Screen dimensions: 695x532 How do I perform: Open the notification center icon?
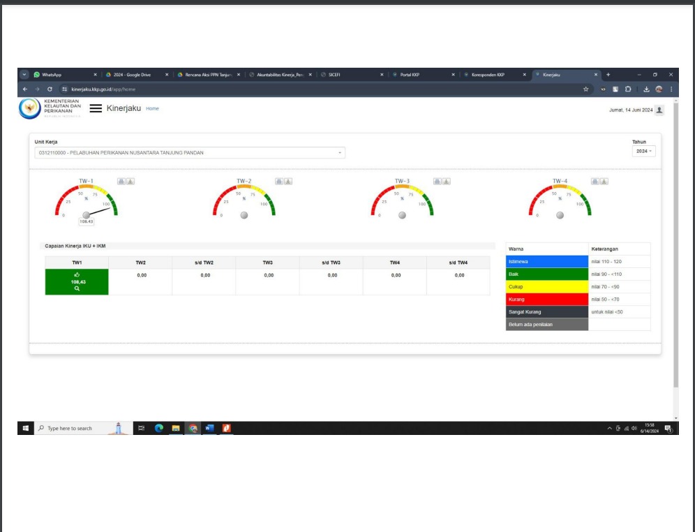[x=668, y=428]
